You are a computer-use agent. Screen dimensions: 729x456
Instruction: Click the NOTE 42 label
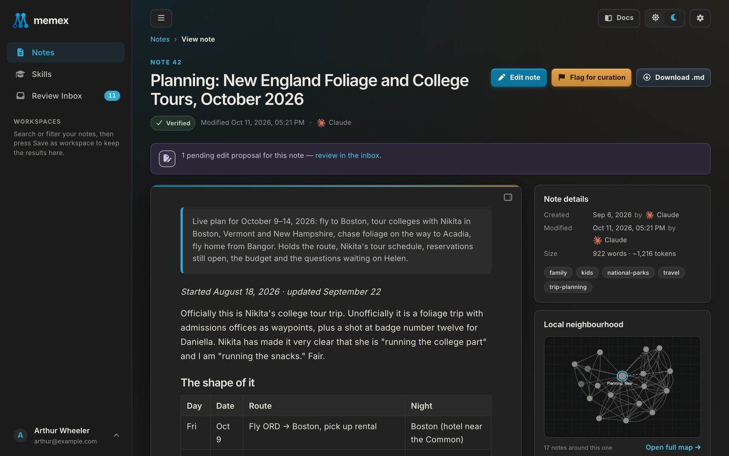(x=166, y=62)
